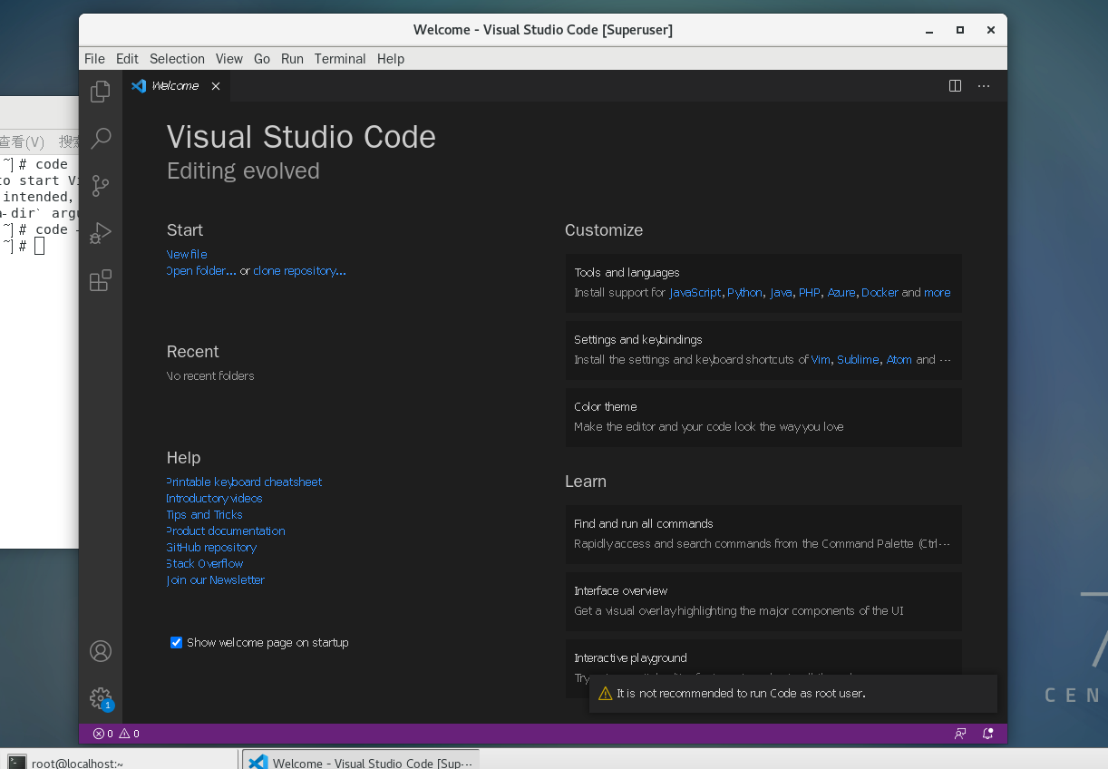Screen dimensions: 1108x769
Task: Install Sublime keybindings link
Action: 858,360
